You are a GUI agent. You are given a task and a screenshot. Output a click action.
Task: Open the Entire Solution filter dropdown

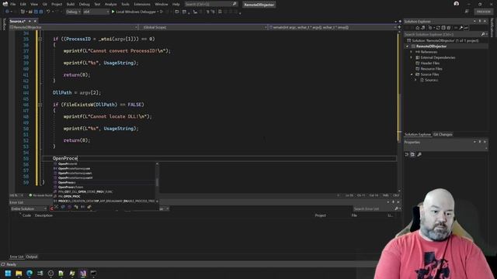pos(29,208)
